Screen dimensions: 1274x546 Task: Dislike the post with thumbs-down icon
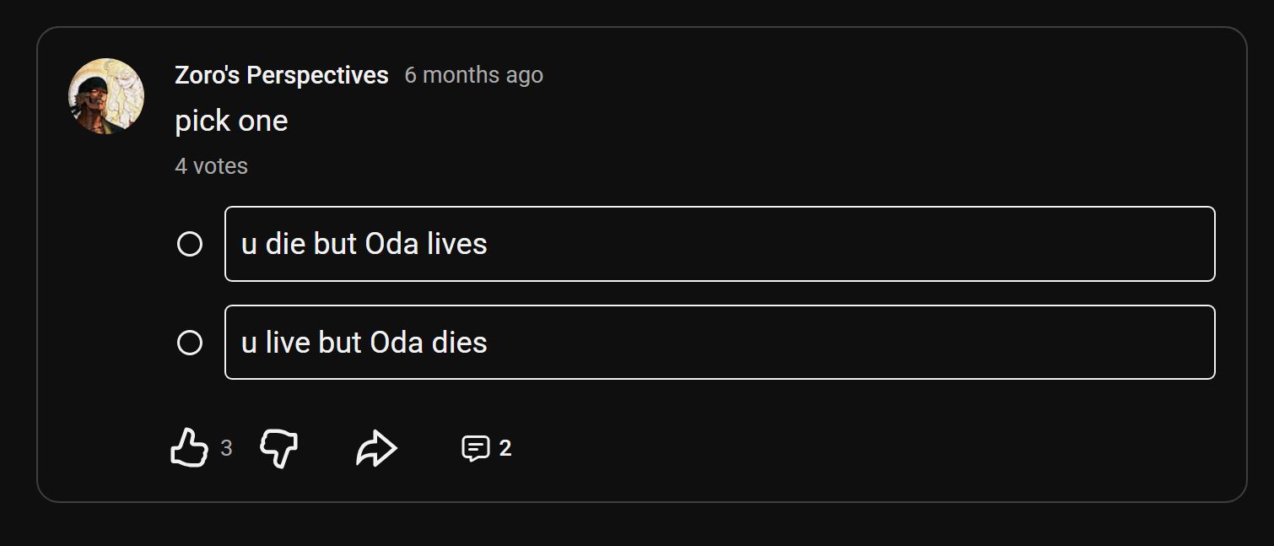coord(279,447)
